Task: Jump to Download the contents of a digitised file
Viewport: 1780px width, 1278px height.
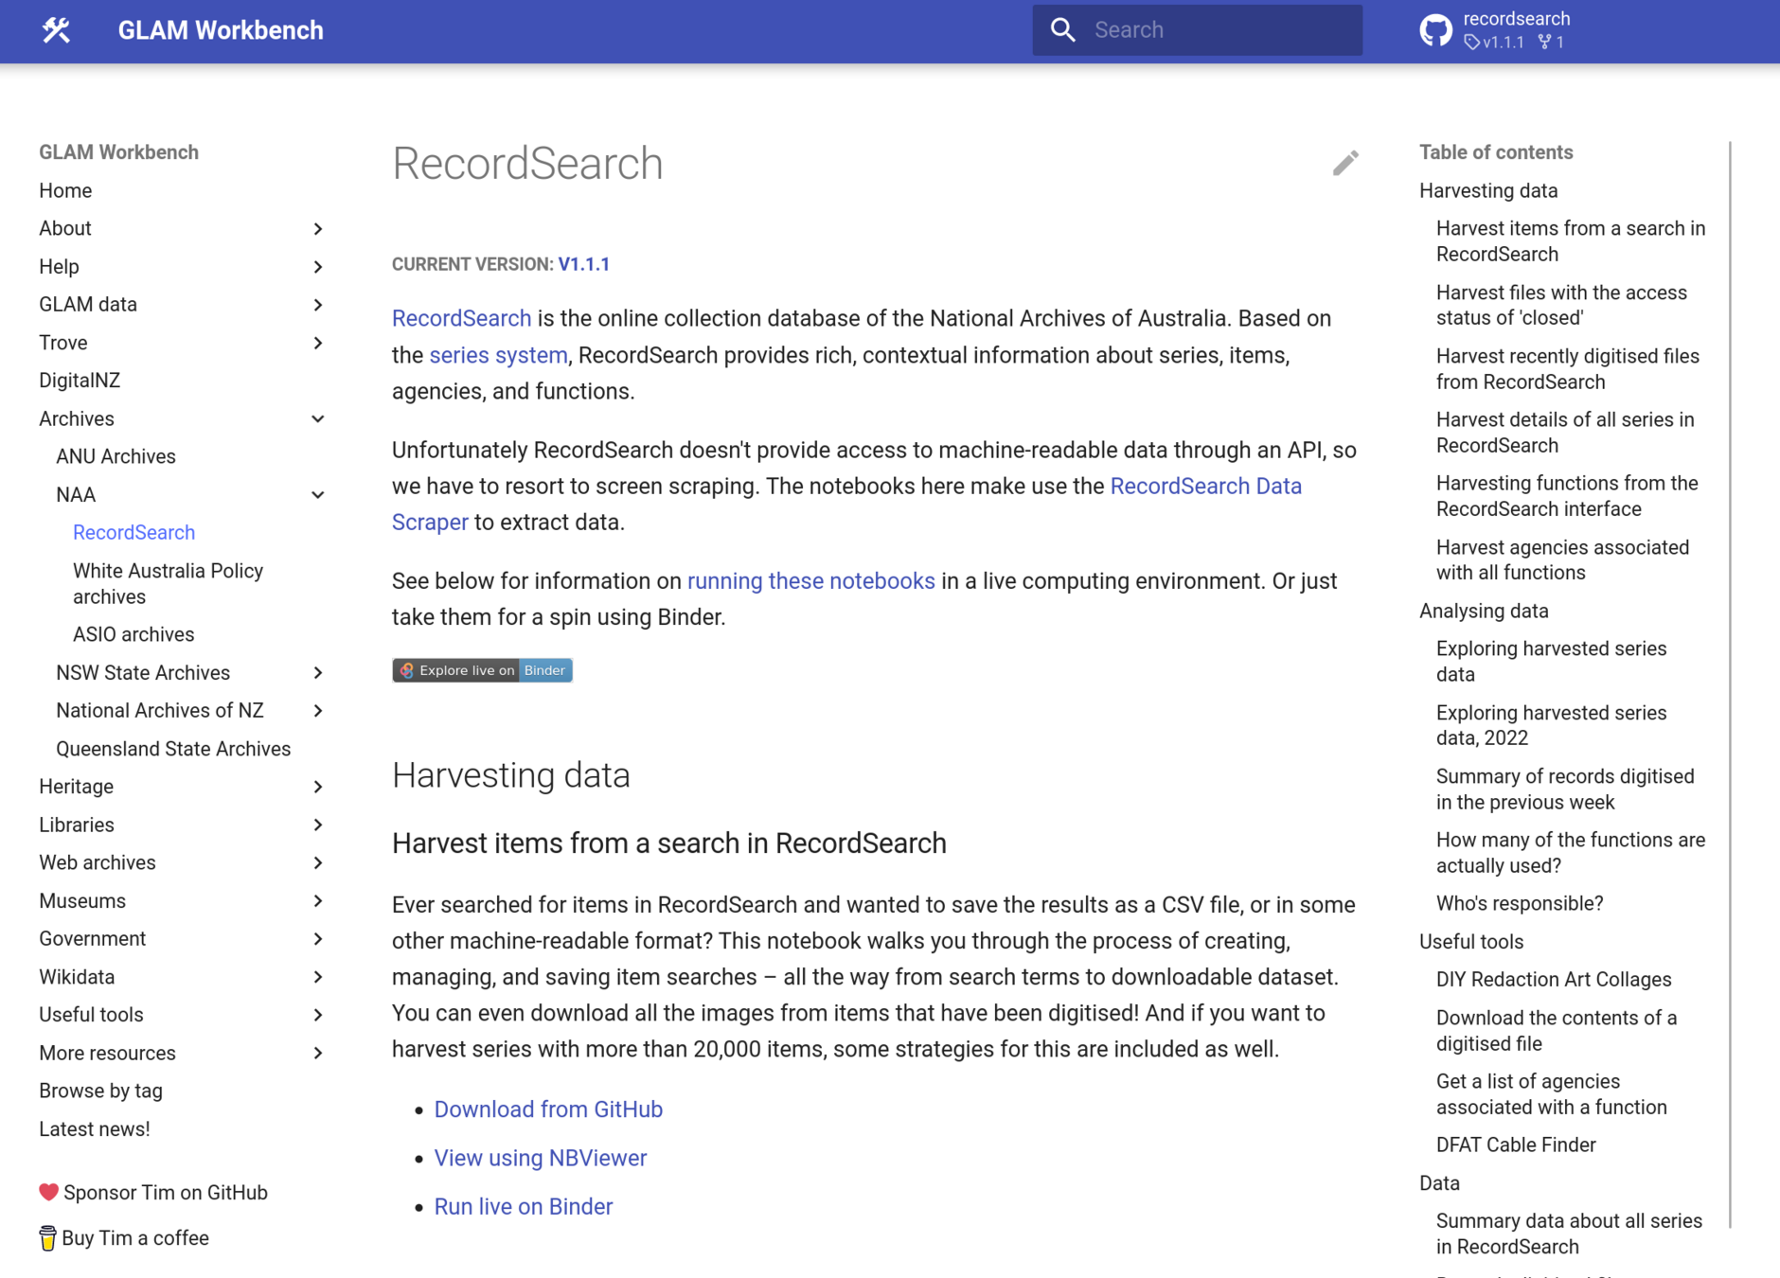Action: tap(1556, 1030)
